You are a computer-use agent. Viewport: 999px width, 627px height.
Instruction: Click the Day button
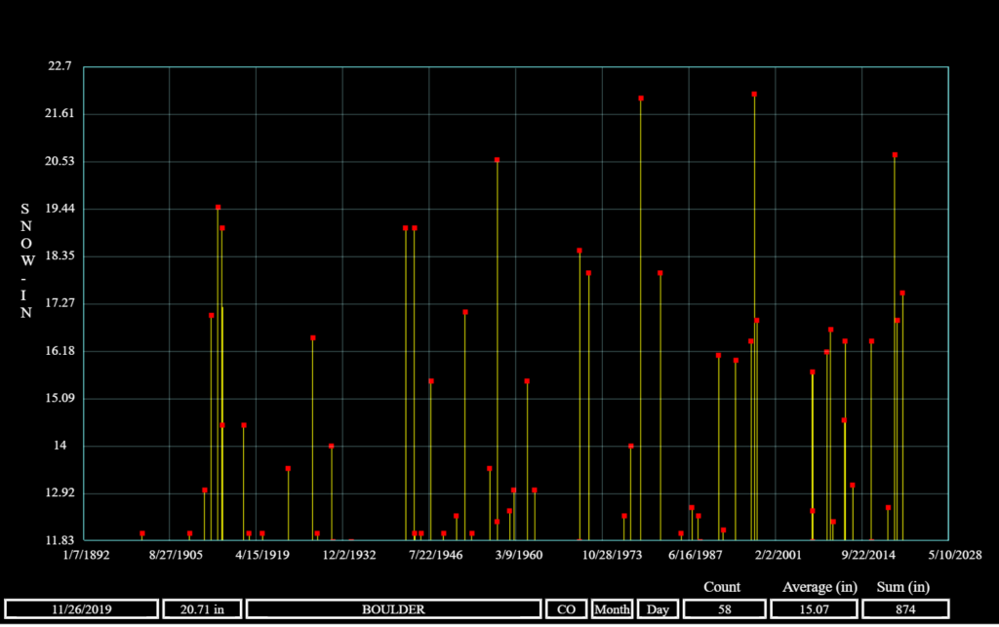click(658, 609)
